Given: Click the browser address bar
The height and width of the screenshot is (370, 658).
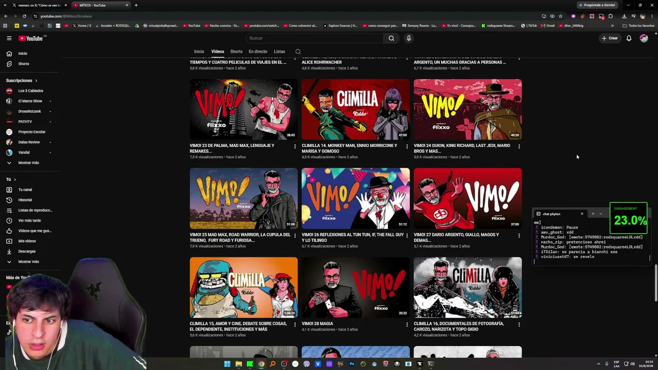Looking at the screenshot, I should tap(288, 16).
